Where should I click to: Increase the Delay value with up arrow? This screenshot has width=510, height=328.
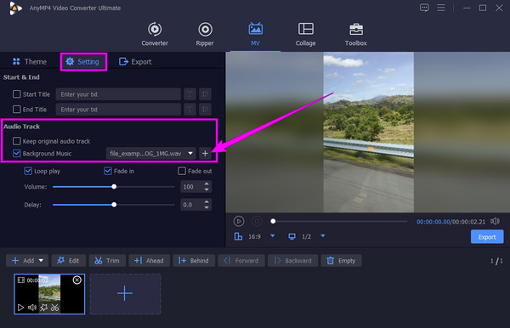coord(207,202)
